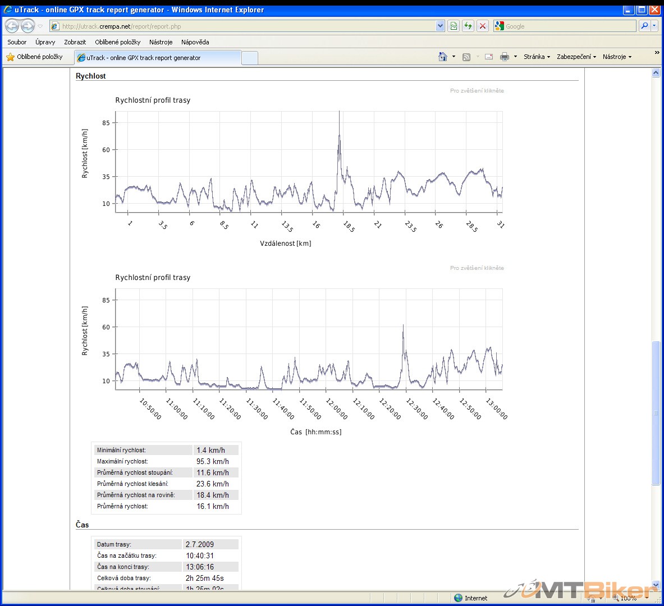This screenshot has height=606, width=664.
Task: Click the browser Forward arrow button
Action: [28, 26]
